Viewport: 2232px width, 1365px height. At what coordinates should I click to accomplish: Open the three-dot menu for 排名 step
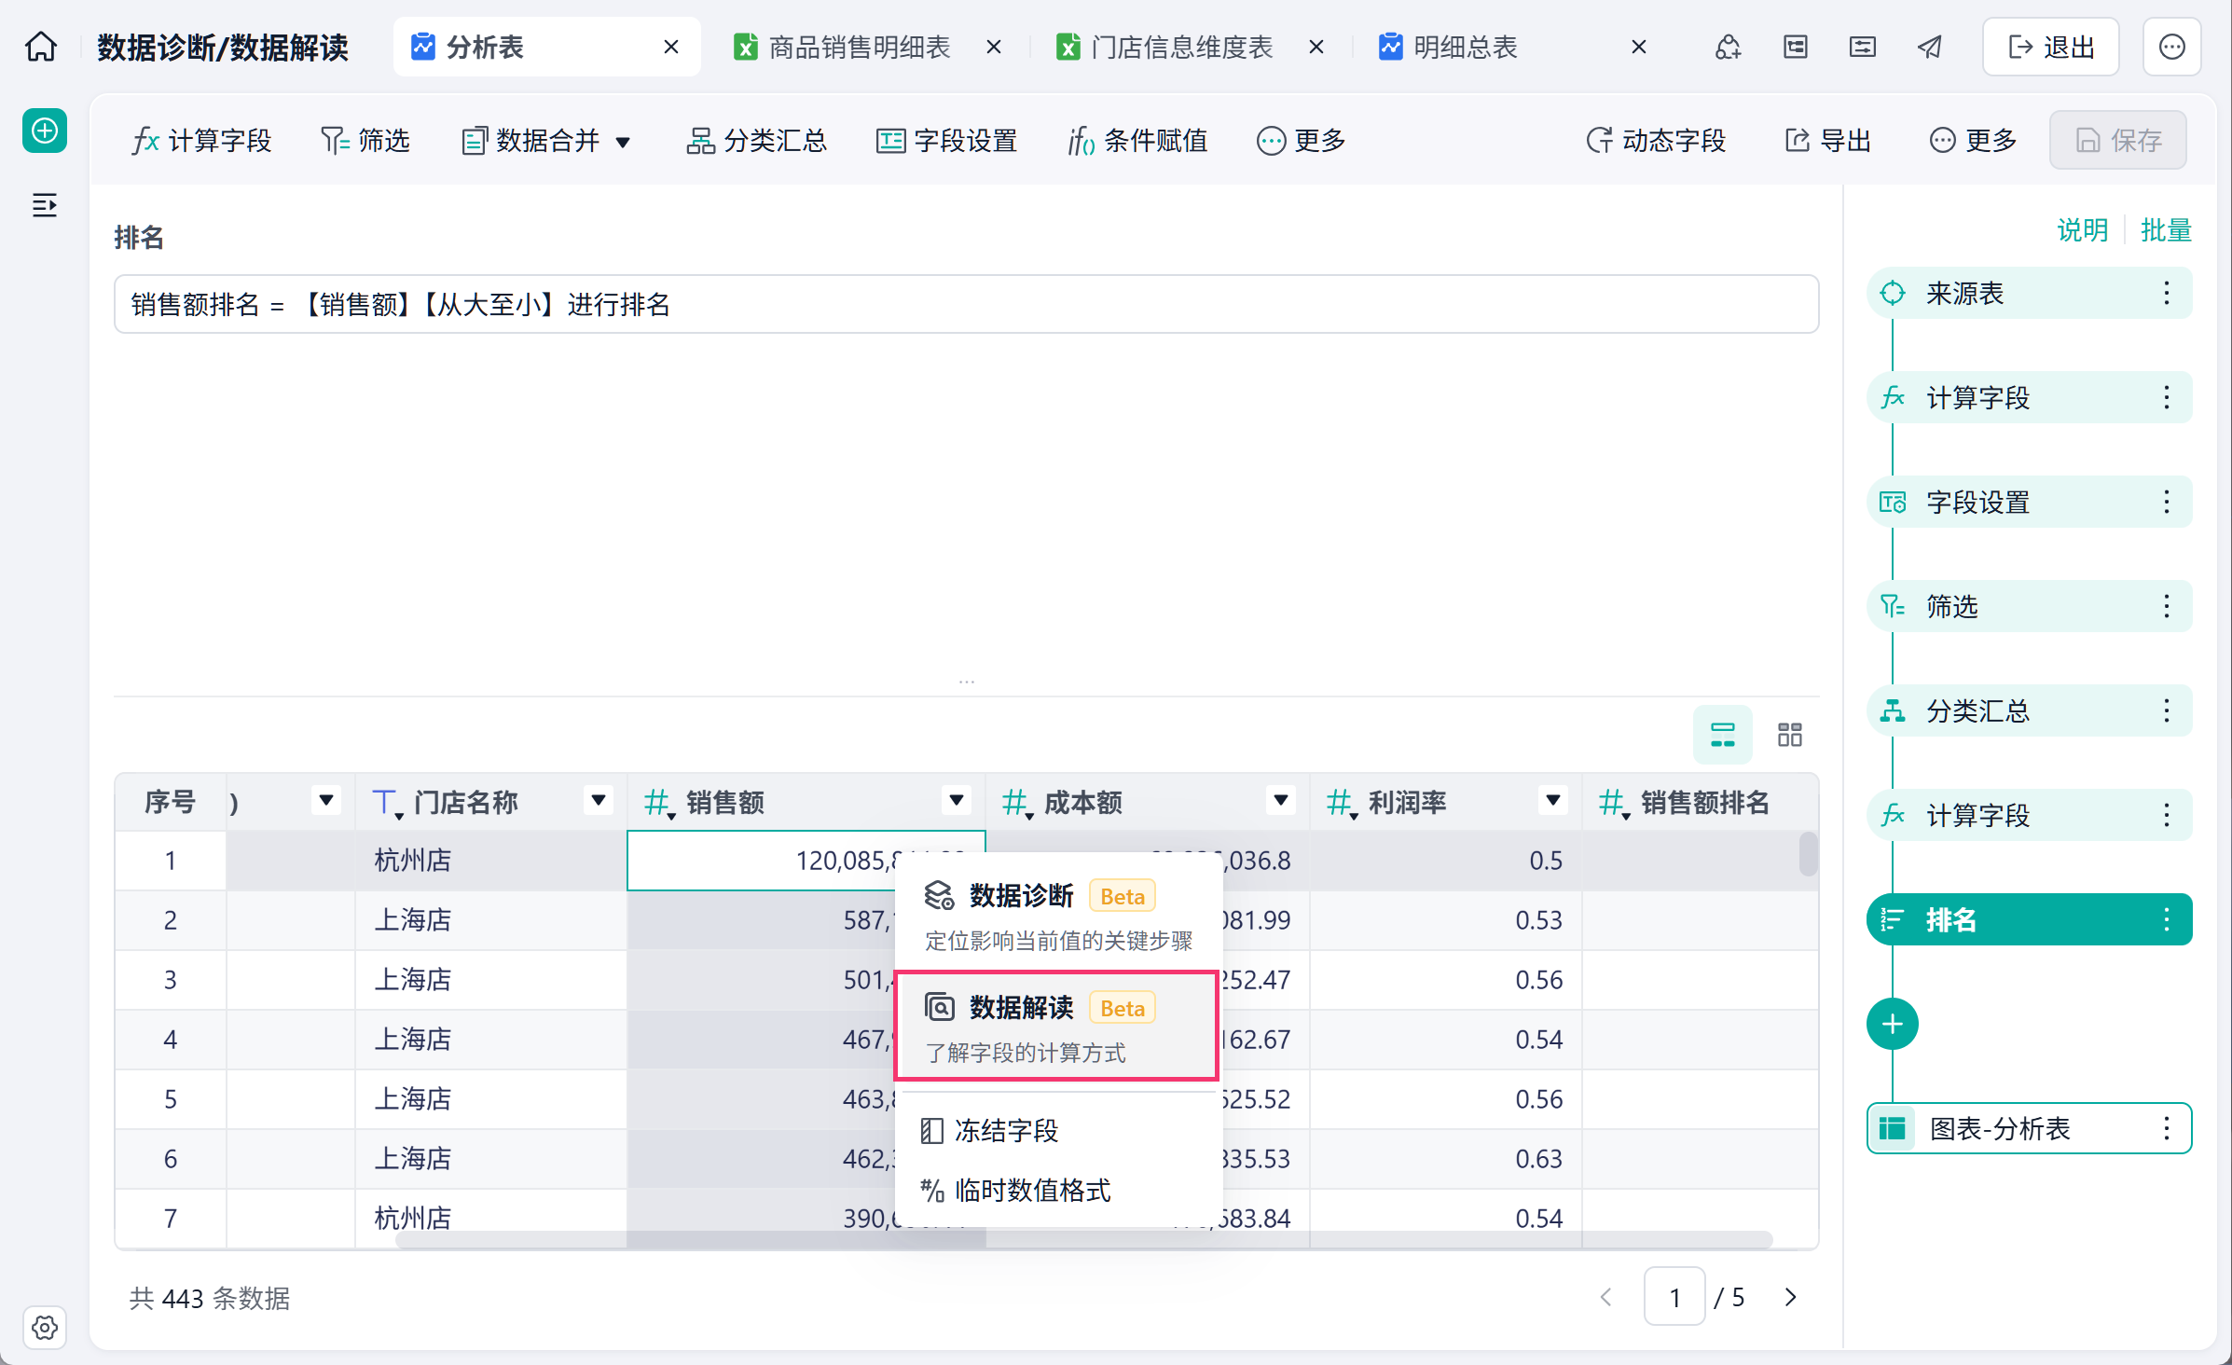pyautogui.click(x=2166, y=920)
